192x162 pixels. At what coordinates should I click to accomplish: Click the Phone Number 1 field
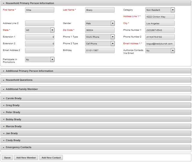[x=160, y=30]
